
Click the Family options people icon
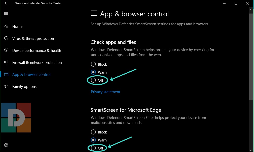7,87
